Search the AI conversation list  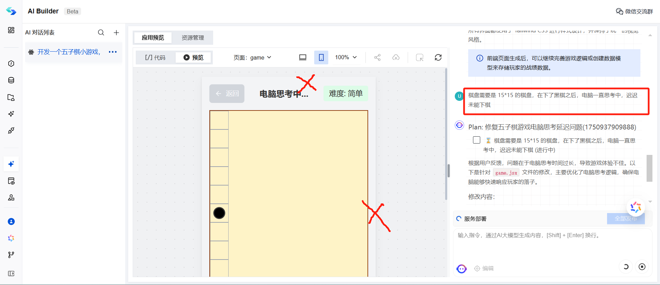[101, 32]
